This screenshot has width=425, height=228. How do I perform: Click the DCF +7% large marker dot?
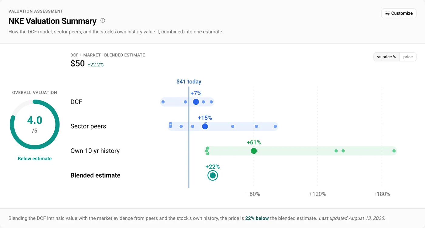point(196,102)
